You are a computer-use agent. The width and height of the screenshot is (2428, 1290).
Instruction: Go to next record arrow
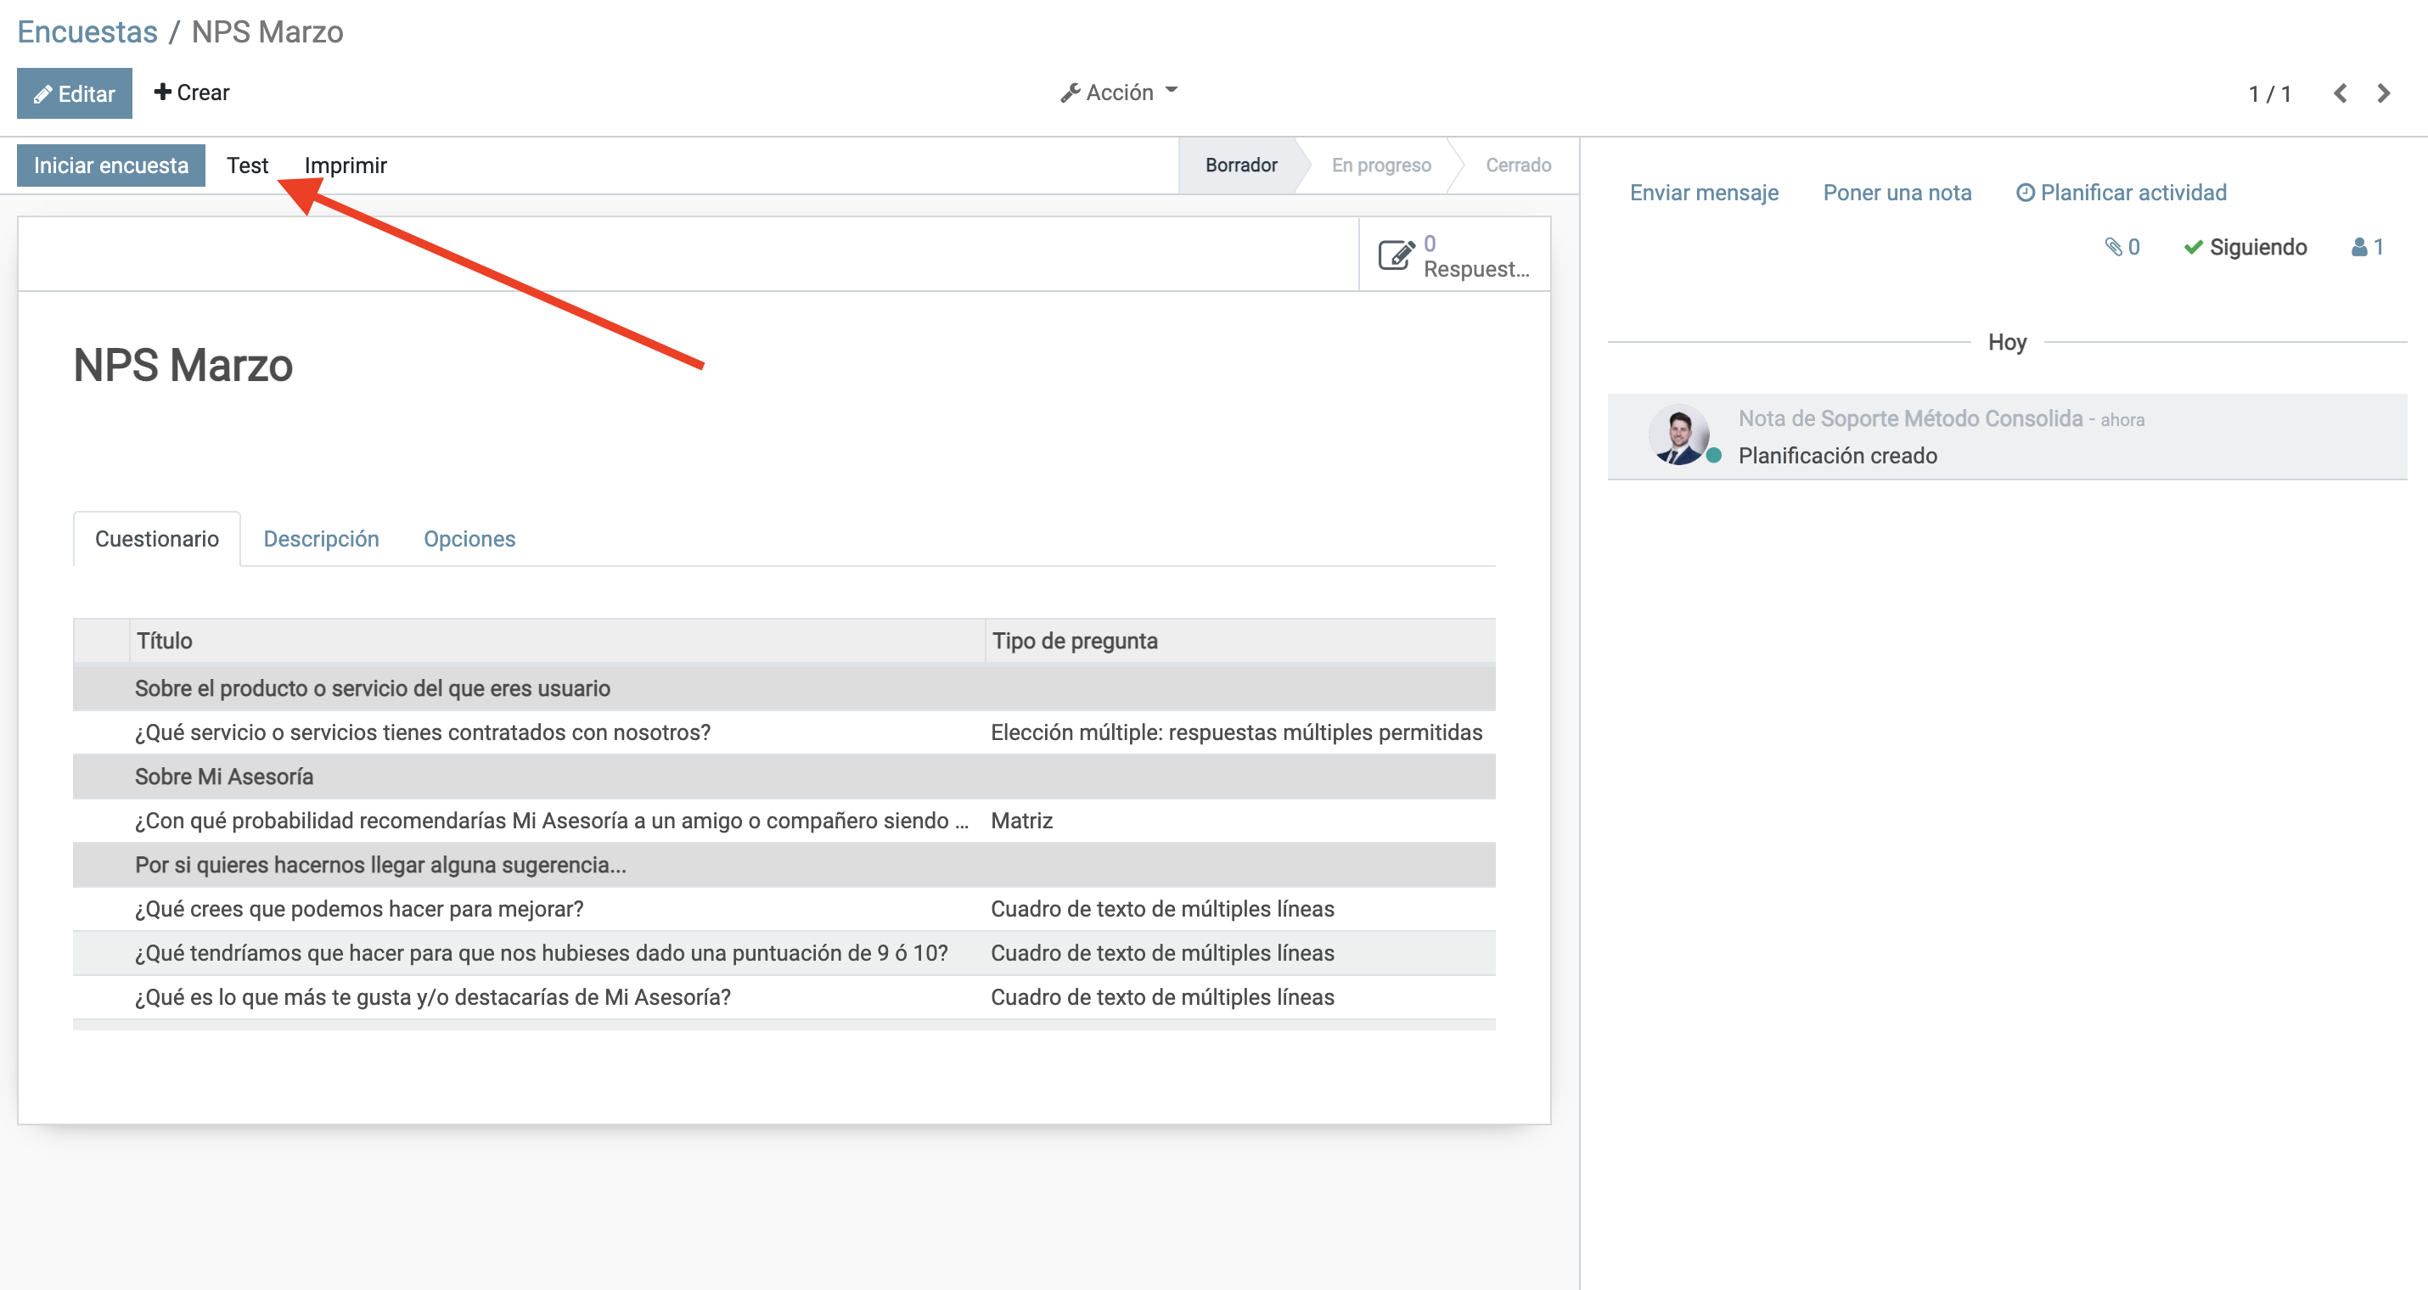pyautogui.click(x=2384, y=93)
